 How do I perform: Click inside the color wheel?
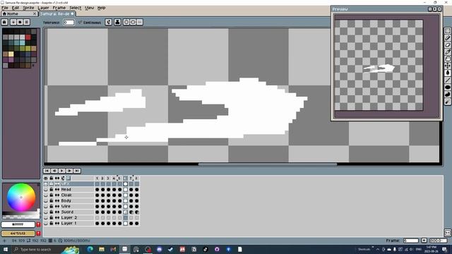tap(21, 198)
